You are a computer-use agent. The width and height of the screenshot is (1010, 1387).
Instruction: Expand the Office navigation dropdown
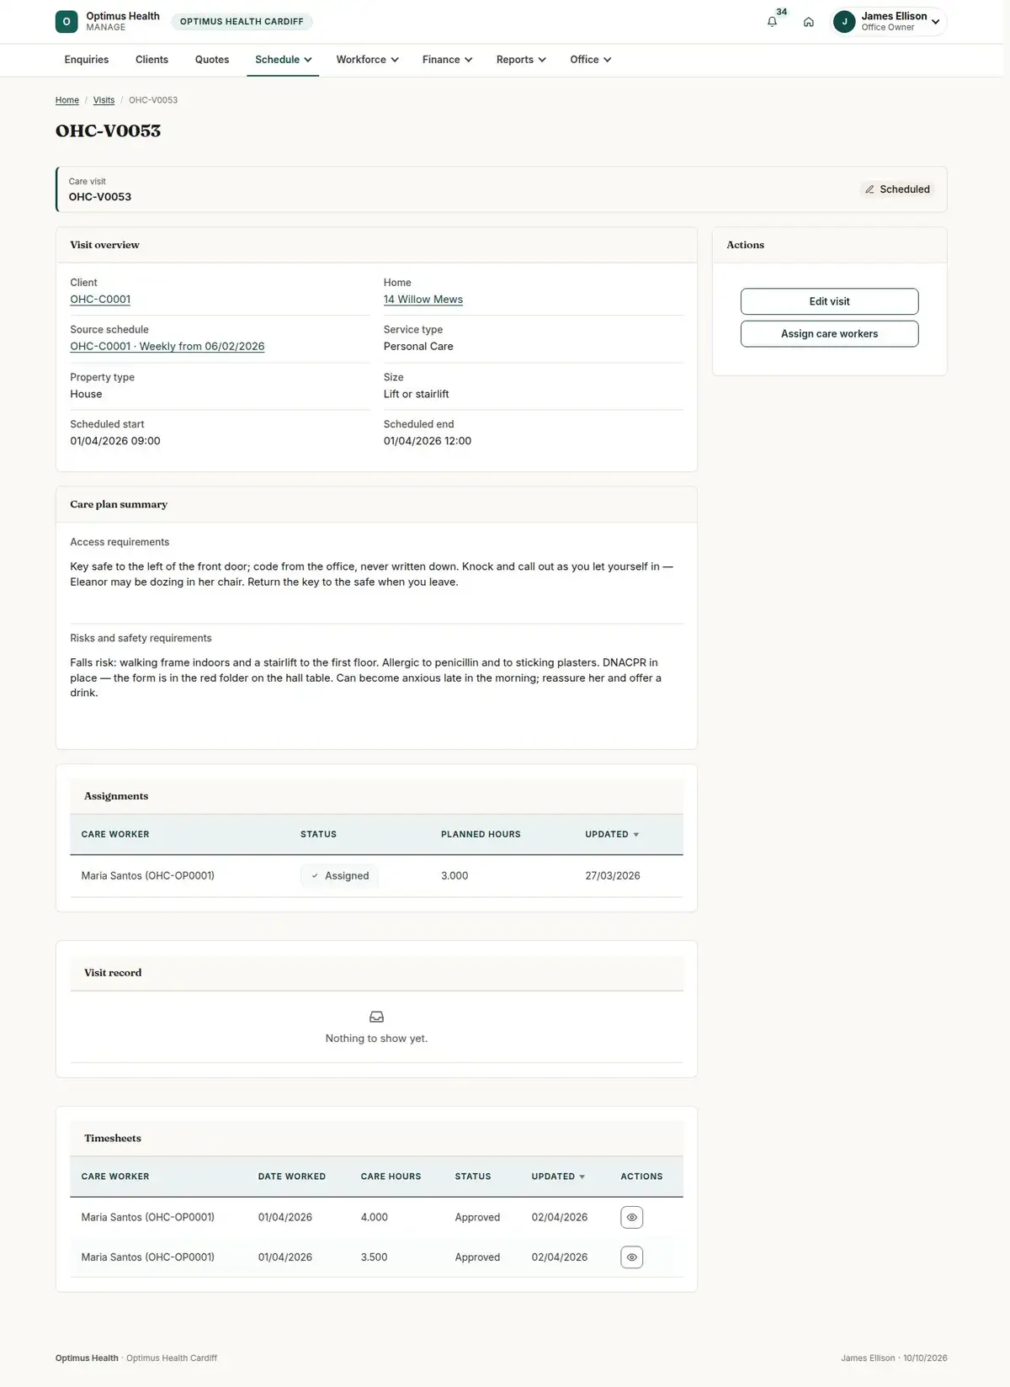(590, 60)
